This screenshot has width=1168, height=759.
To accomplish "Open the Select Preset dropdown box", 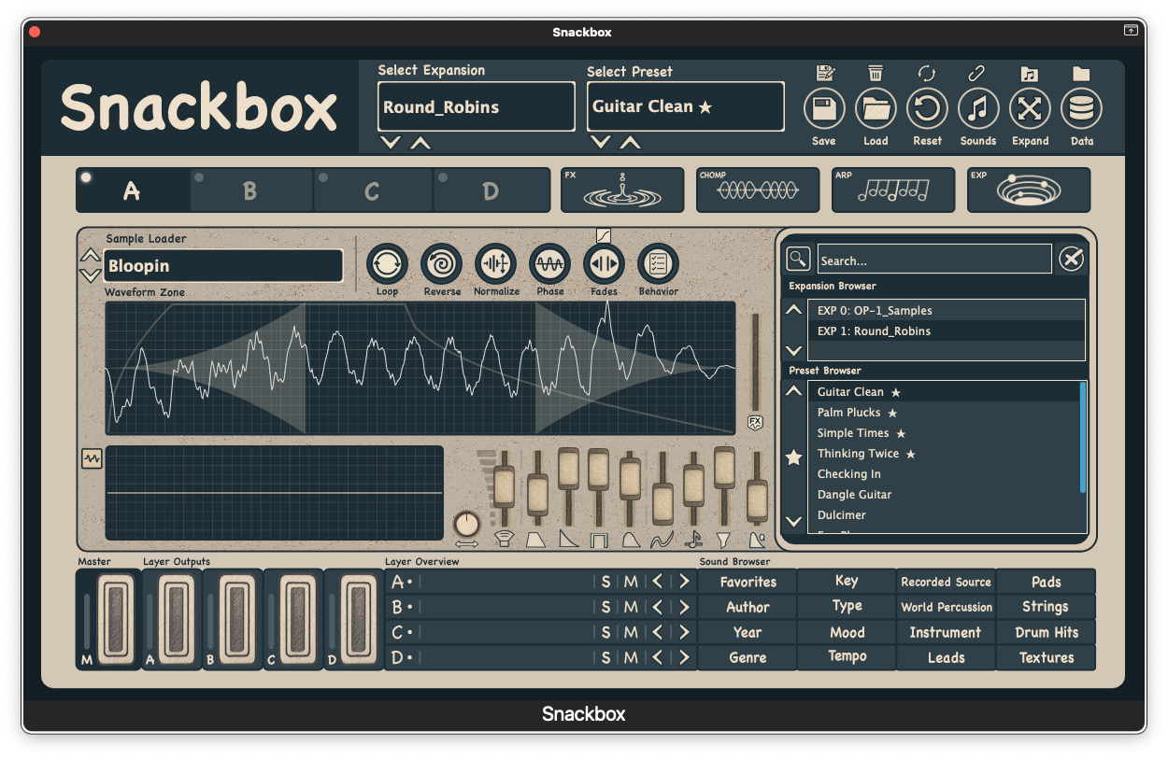I will coord(685,106).
